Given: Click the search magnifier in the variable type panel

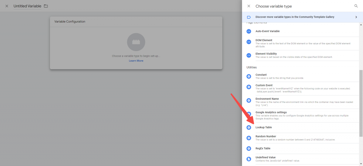Looking at the screenshot, I should (x=356, y=6).
